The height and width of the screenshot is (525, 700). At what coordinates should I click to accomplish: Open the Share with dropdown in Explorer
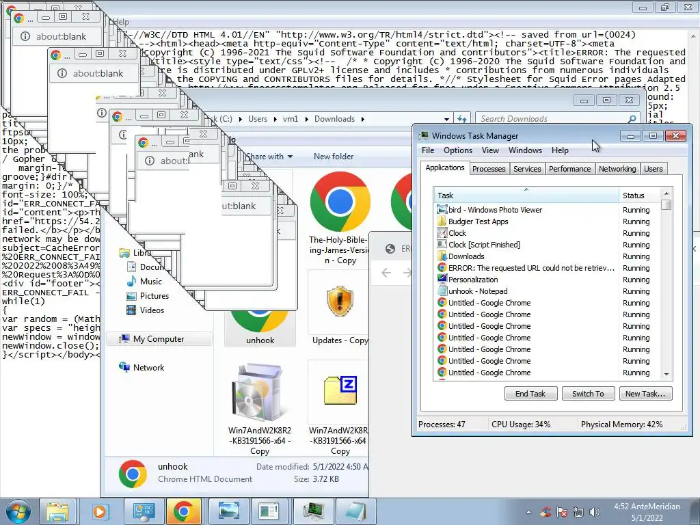point(269,157)
